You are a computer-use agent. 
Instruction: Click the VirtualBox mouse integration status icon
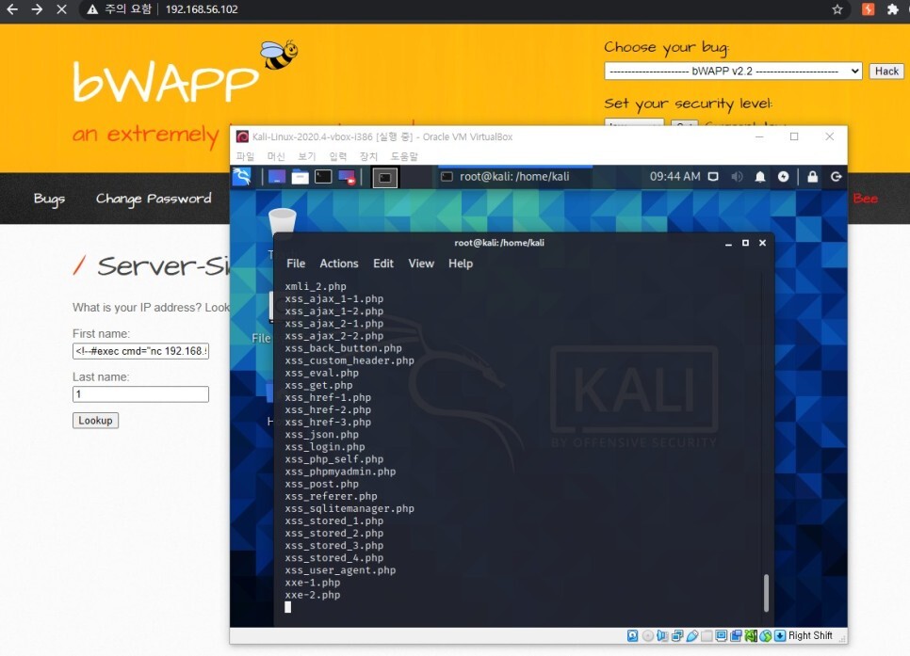coord(766,635)
